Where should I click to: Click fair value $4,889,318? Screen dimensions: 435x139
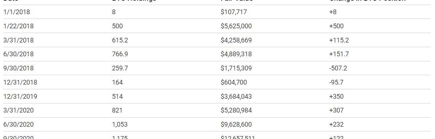236,54
